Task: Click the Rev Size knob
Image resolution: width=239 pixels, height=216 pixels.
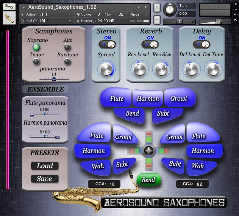Action: click(161, 69)
